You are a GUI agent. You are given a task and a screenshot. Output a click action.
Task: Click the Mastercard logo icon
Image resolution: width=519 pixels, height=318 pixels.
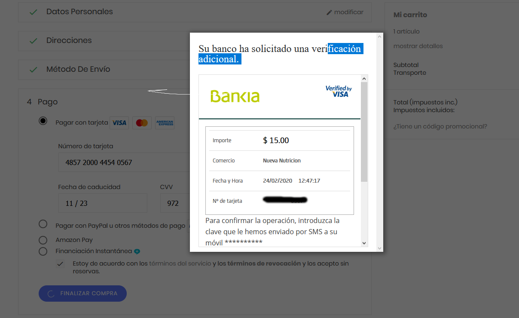142,123
